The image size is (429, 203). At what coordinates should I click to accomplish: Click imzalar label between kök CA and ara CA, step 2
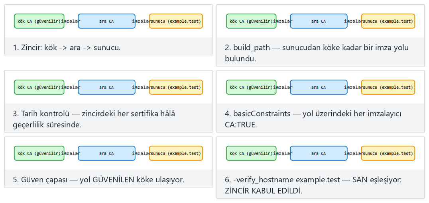(283, 21)
